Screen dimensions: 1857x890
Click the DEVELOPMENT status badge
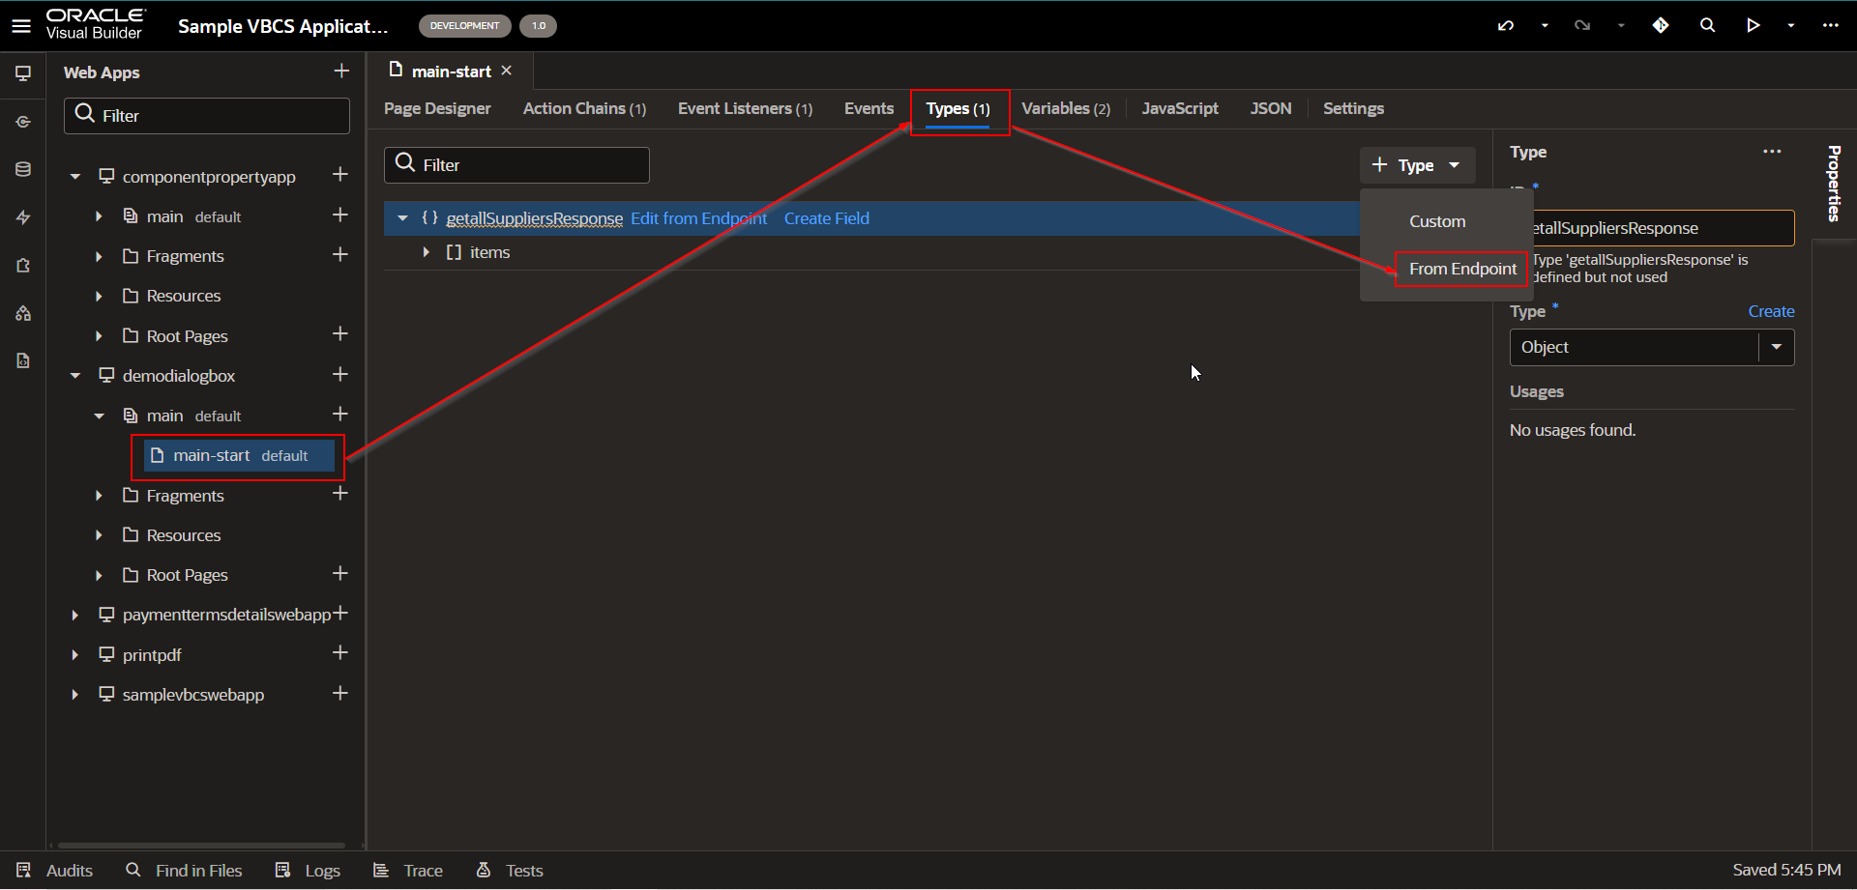click(x=465, y=26)
